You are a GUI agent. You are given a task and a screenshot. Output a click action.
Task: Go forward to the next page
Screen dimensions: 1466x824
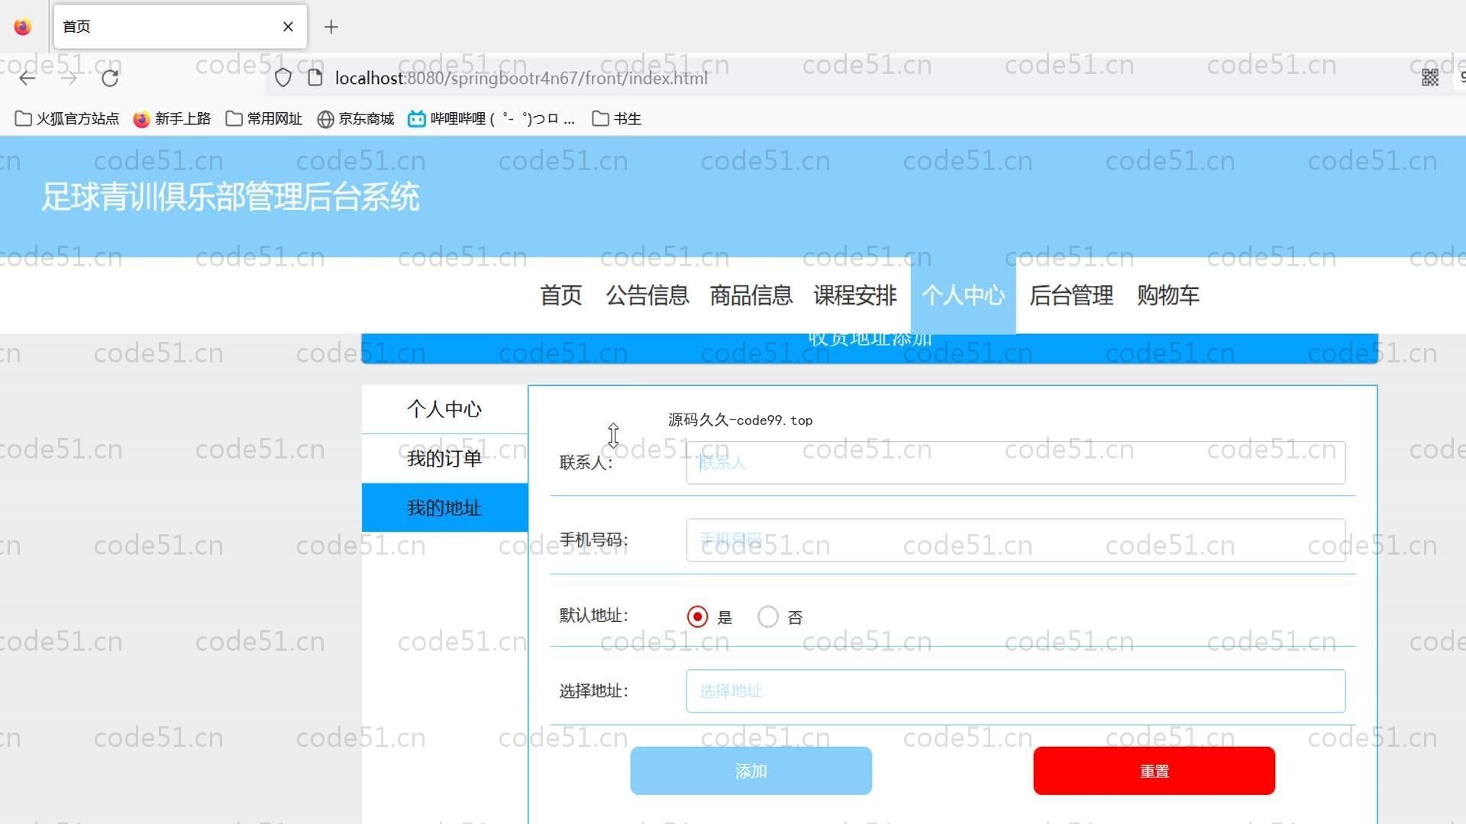(x=69, y=78)
